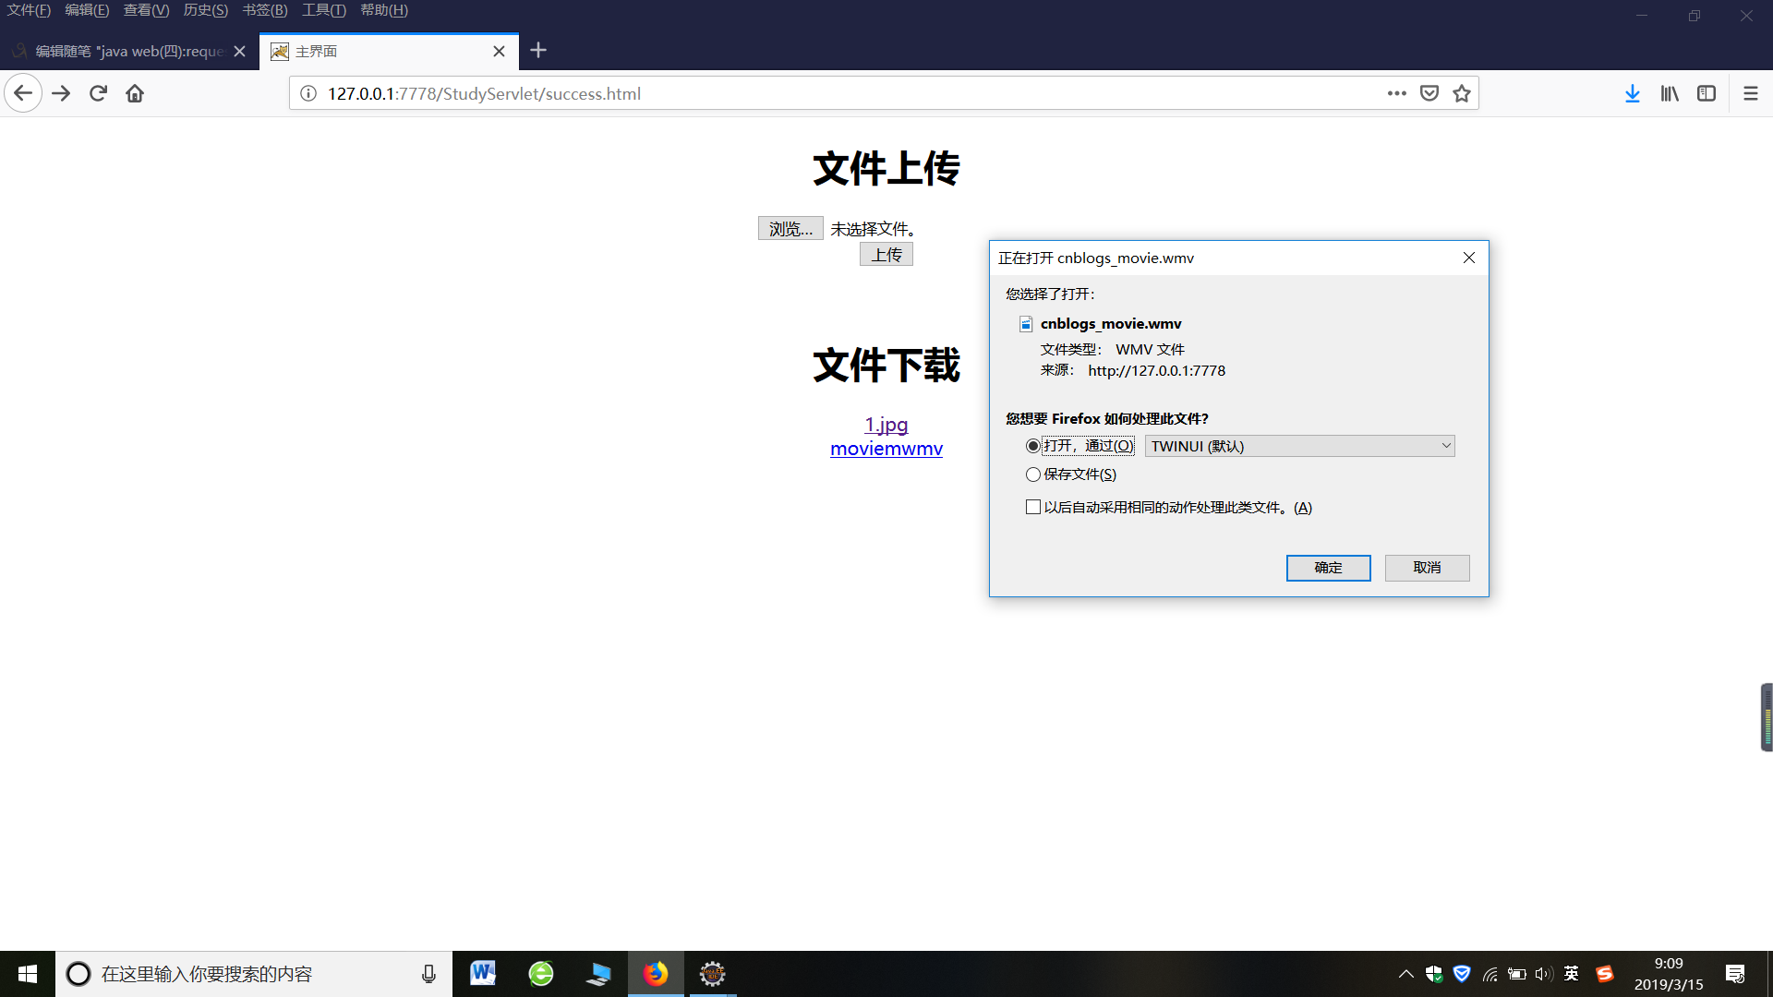The image size is (1773, 997).
Task: Switch to Firefox in the taskbar
Action: coord(656,974)
